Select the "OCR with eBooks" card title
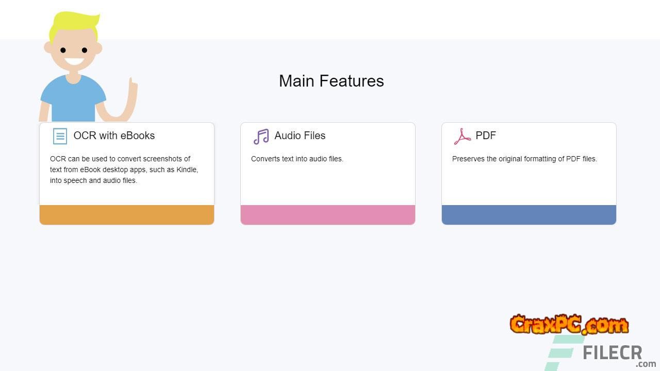This screenshot has width=660, height=371. click(x=114, y=136)
